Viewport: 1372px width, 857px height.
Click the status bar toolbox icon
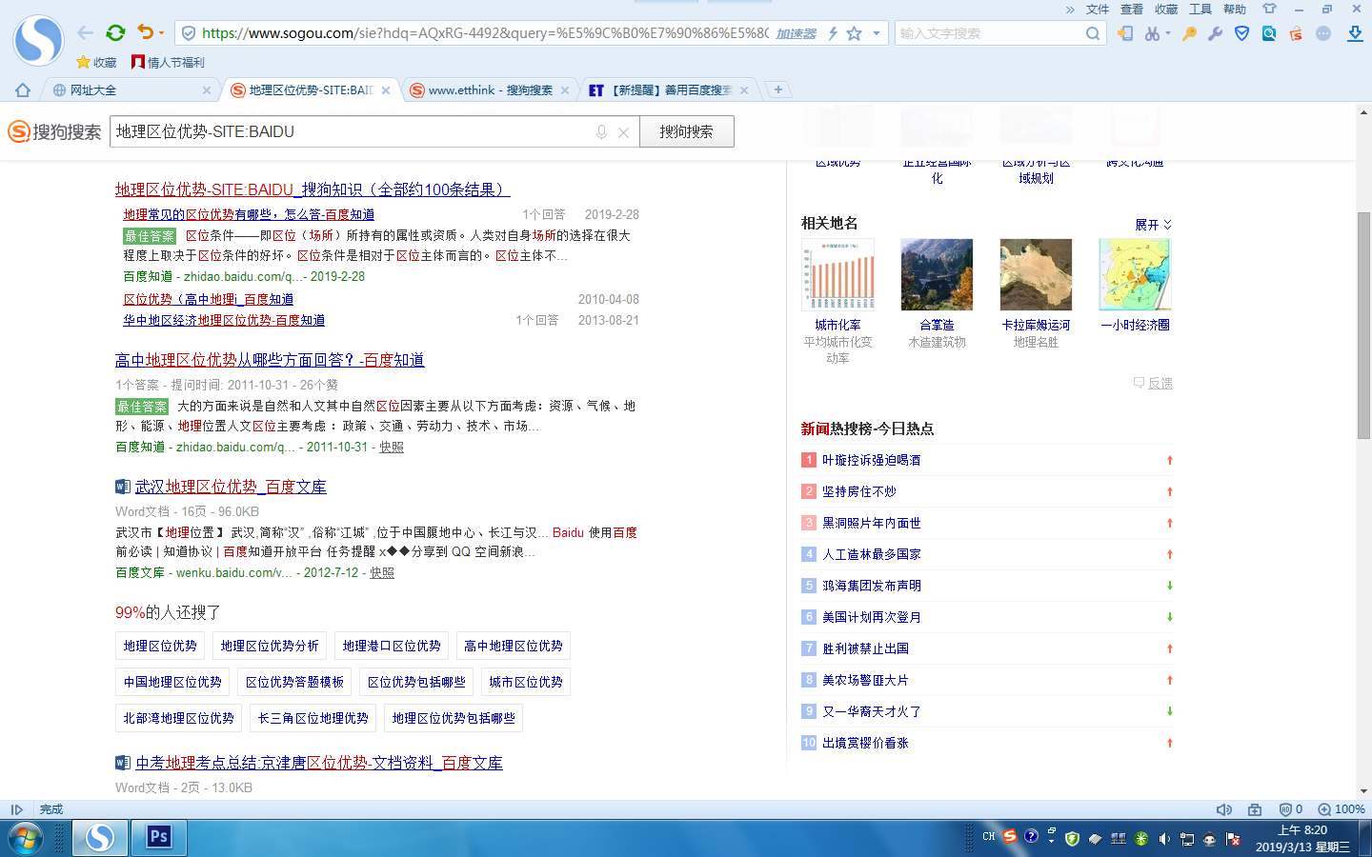coord(1255,809)
